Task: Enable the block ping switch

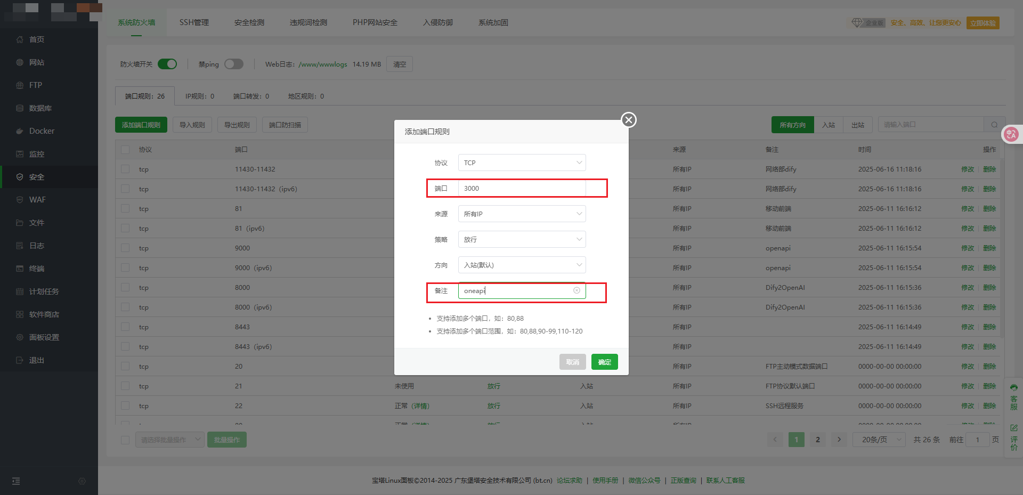Action: [x=233, y=64]
